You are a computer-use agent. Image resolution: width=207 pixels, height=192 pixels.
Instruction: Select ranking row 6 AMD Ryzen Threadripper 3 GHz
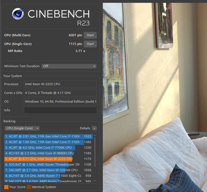pos(48,165)
